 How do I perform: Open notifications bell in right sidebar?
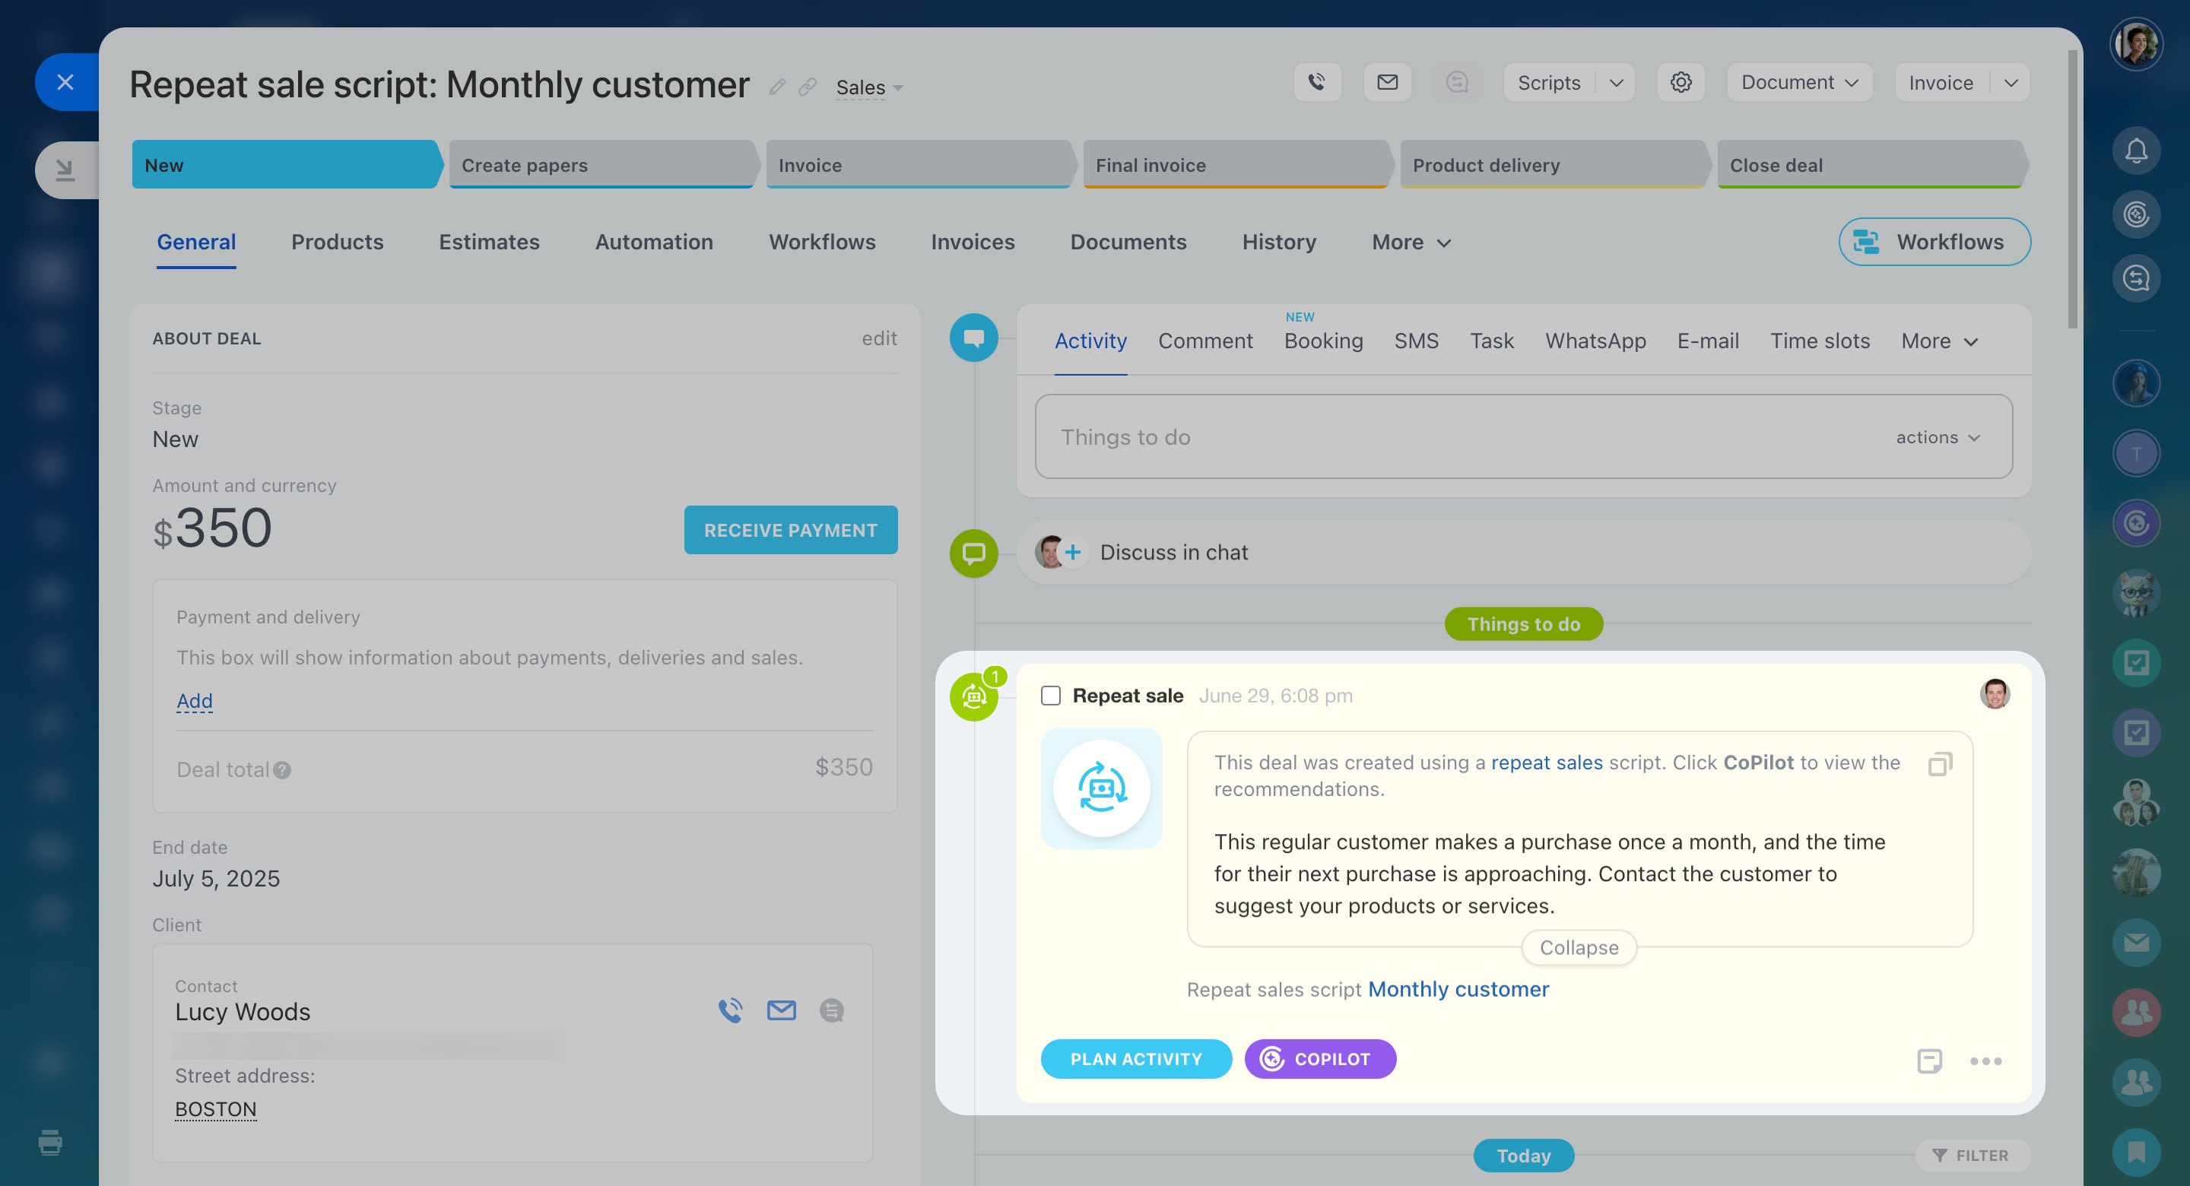tap(2135, 151)
